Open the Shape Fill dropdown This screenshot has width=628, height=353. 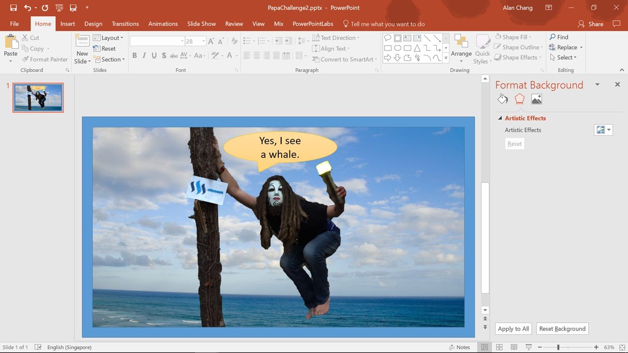(513, 37)
